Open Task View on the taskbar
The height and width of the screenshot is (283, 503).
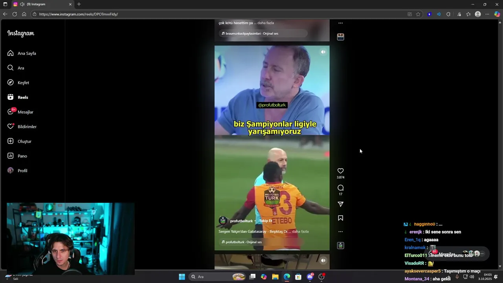[x=252, y=277]
